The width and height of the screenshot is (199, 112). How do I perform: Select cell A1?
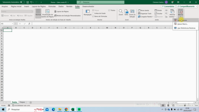[7, 30]
